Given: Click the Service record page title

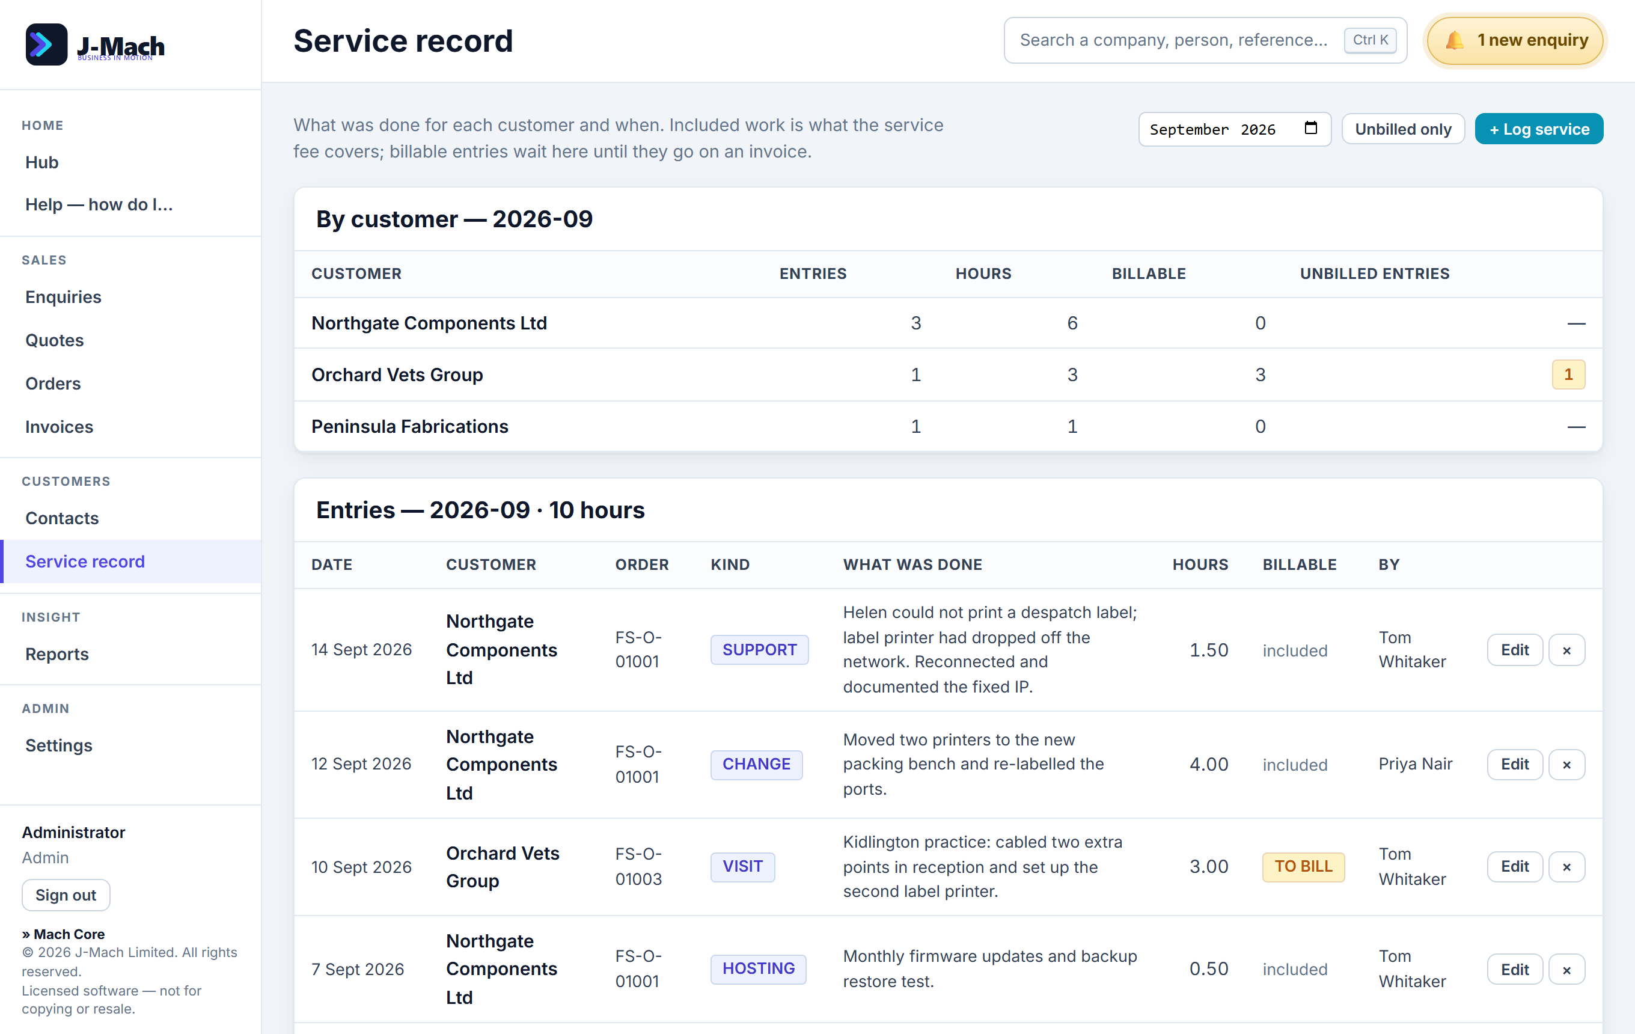Looking at the screenshot, I should (403, 41).
